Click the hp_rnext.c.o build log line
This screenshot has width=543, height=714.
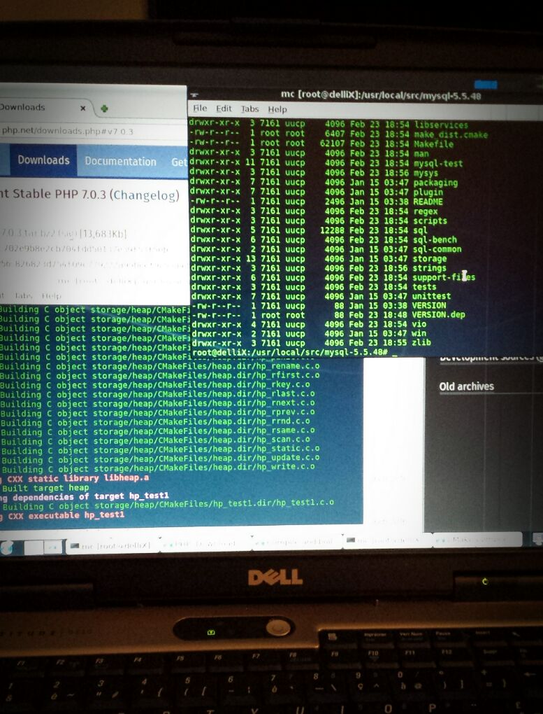coord(157,403)
